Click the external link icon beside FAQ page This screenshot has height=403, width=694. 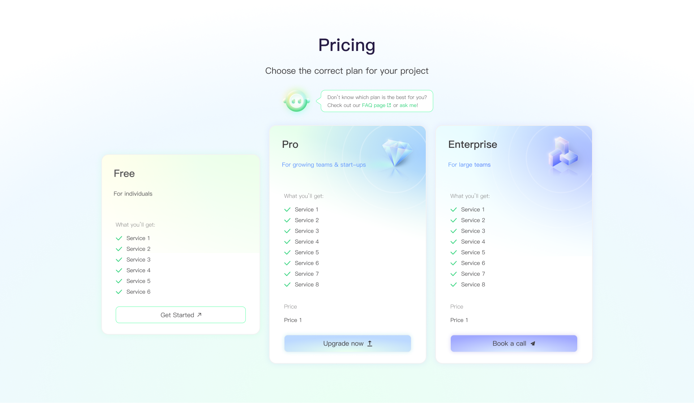click(389, 105)
